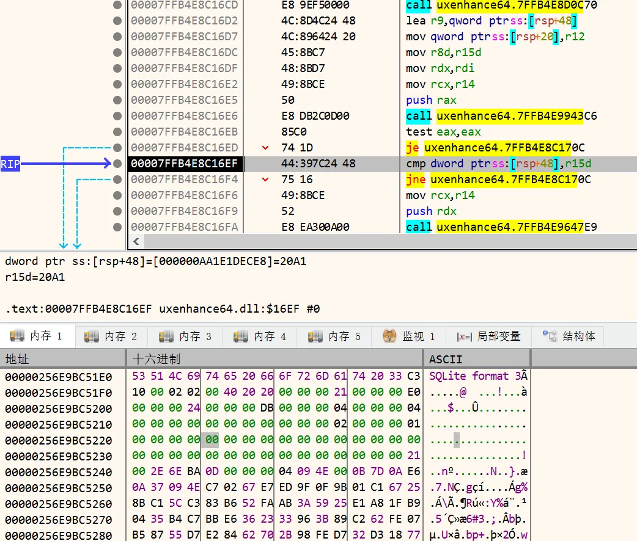Toggle breakpoint dot at address 00007FFB4E8C16D2
This screenshot has height=541, width=637.
click(x=117, y=21)
